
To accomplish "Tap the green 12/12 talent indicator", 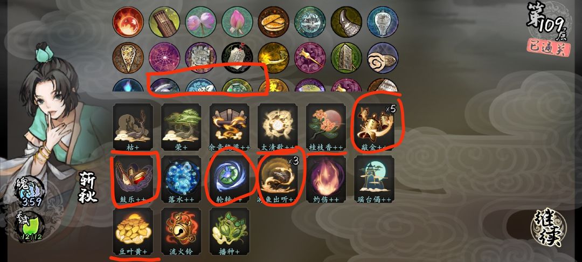I will click(x=29, y=226).
